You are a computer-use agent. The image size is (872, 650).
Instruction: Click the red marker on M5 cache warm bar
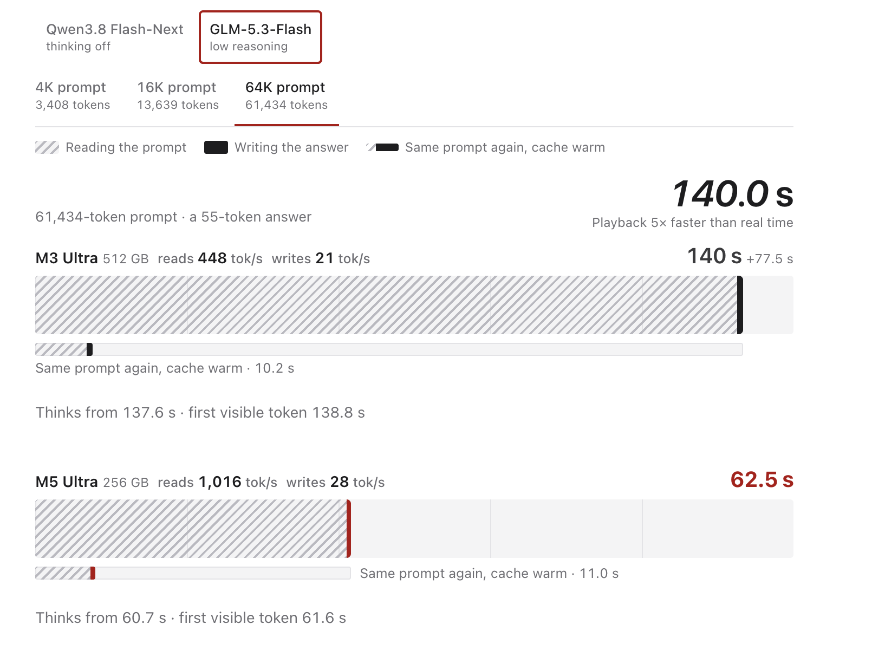(x=93, y=573)
